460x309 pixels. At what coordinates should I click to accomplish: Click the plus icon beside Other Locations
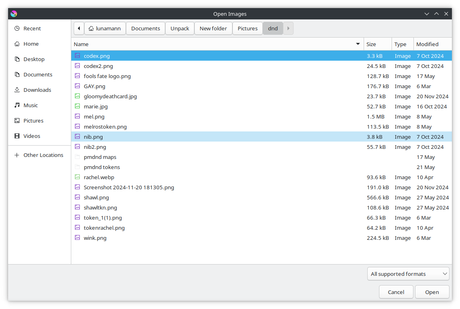(17, 155)
